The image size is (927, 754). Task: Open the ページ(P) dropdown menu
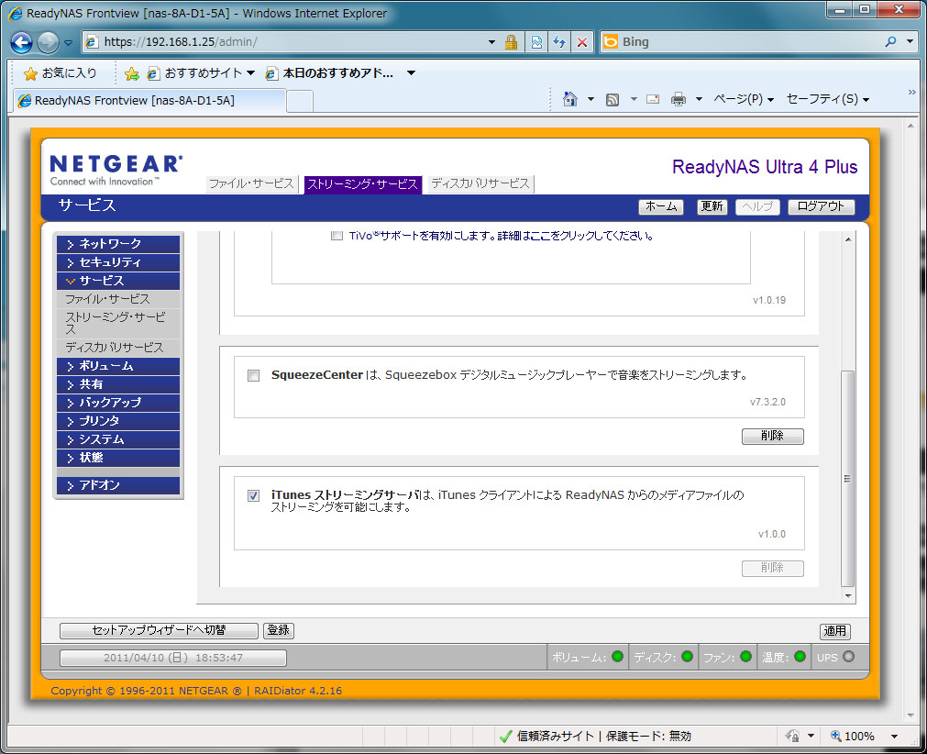744,99
